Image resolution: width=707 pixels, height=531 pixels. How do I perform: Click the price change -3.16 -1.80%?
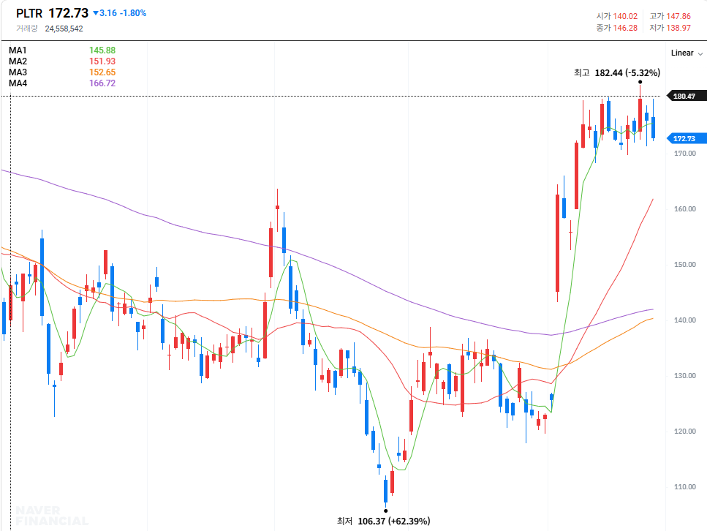click(x=119, y=13)
